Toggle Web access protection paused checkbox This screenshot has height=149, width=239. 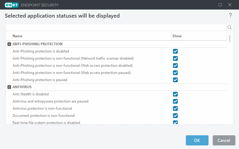[175, 73]
